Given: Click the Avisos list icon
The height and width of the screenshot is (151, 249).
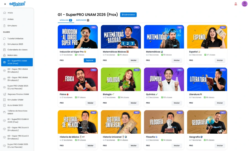Looking at the screenshot, I should 4,19.
